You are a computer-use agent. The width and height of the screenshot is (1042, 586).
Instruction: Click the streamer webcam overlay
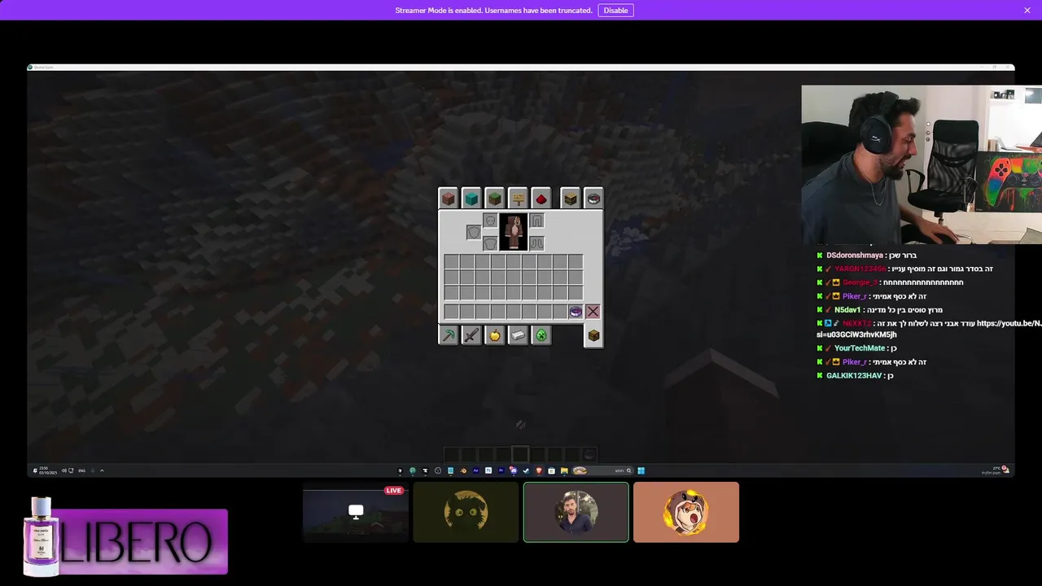pyautogui.click(x=922, y=164)
